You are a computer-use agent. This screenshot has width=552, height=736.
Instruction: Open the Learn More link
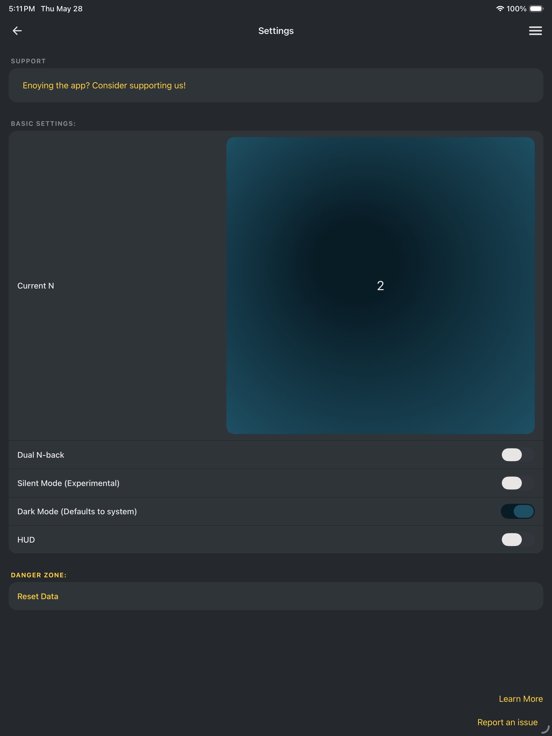[521, 699]
